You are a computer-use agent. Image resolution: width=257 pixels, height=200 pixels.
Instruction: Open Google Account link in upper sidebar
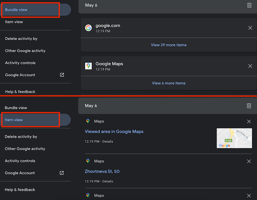20,75
